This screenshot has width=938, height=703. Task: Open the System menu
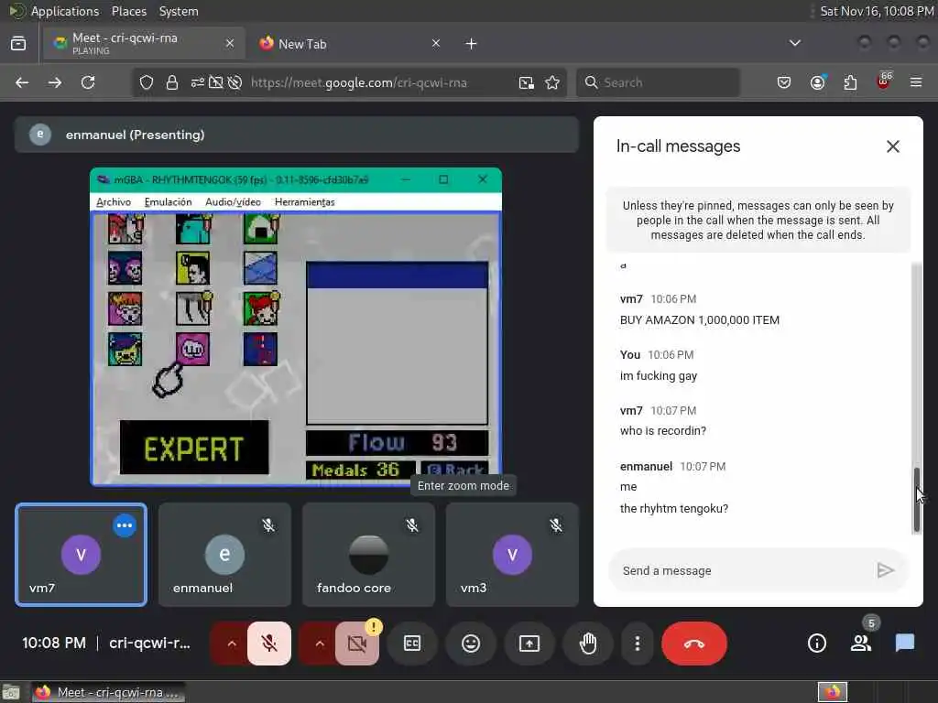tap(179, 11)
